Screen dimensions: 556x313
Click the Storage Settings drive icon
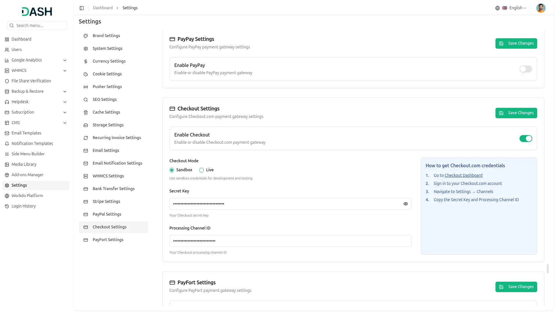[86, 125]
